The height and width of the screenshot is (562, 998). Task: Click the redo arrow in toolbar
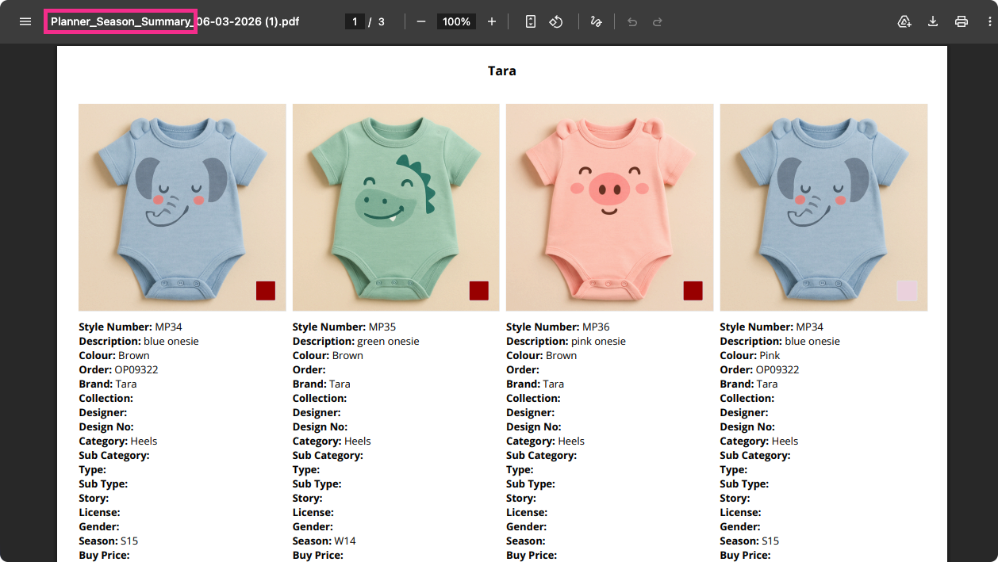[x=658, y=21]
